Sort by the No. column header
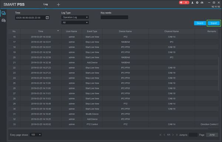 [14, 32]
